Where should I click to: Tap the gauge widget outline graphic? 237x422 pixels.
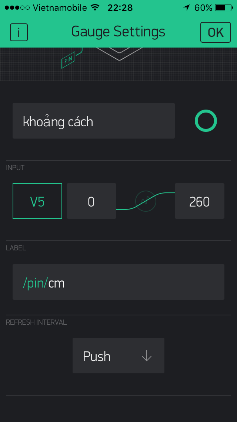click(119, 53)
